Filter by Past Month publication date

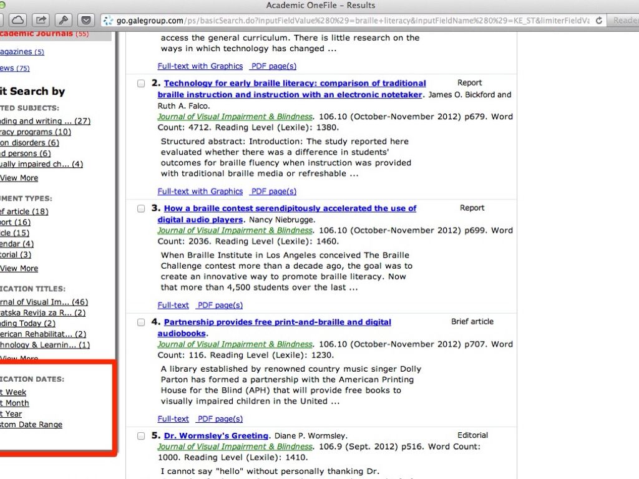15,403
